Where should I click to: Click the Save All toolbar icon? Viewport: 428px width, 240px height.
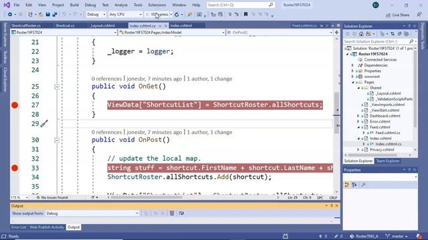[55, 15]
